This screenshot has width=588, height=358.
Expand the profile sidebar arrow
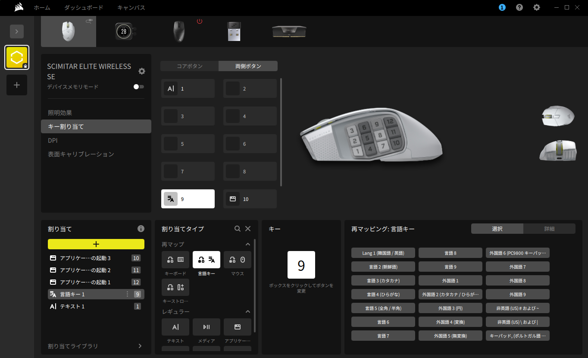[17, 31]
